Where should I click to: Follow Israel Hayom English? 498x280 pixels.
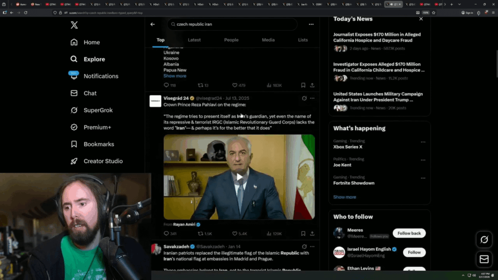point(414,252)
